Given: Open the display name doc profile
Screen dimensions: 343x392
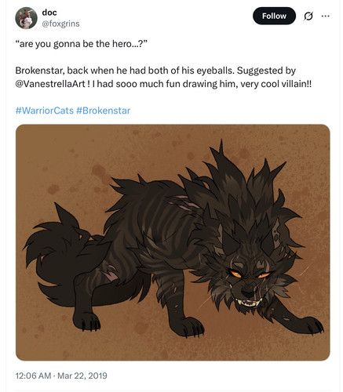Looking at the screenshot, I should 49,12.
